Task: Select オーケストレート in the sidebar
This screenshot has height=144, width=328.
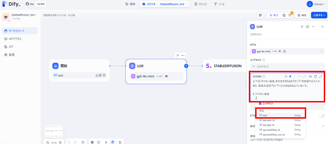Action: [x=20, y=31]
